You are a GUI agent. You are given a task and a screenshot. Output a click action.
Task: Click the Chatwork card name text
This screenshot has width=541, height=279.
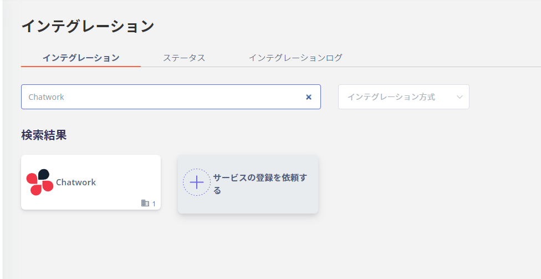tap(76, 182)
